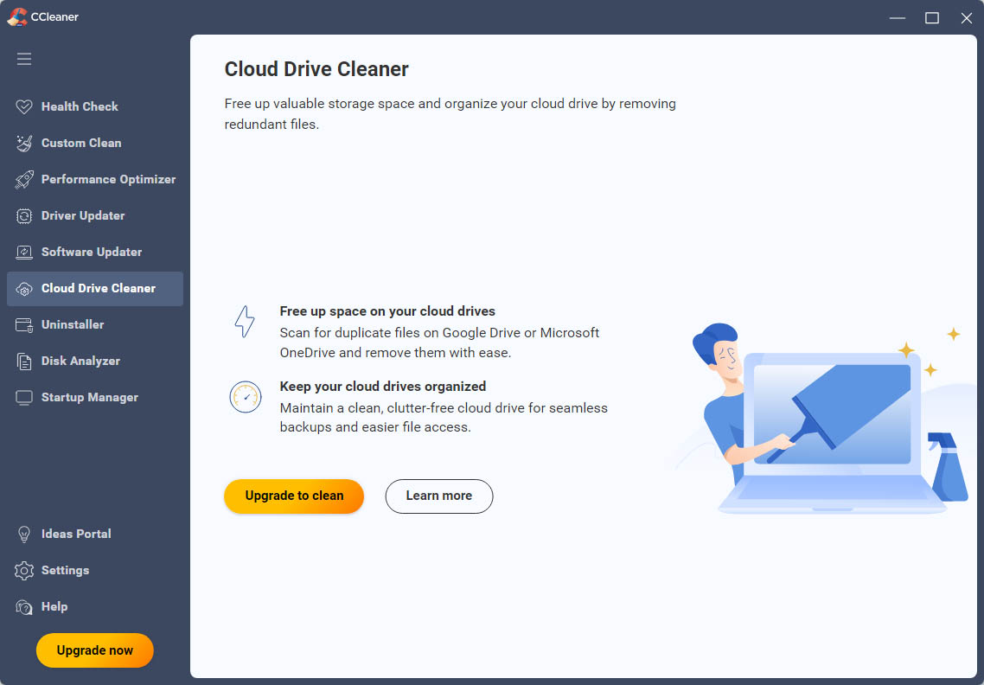Select Cloud Drive Cleaner in the sidebar
Viewport: 984px width, 685px height.
point(95,289)
